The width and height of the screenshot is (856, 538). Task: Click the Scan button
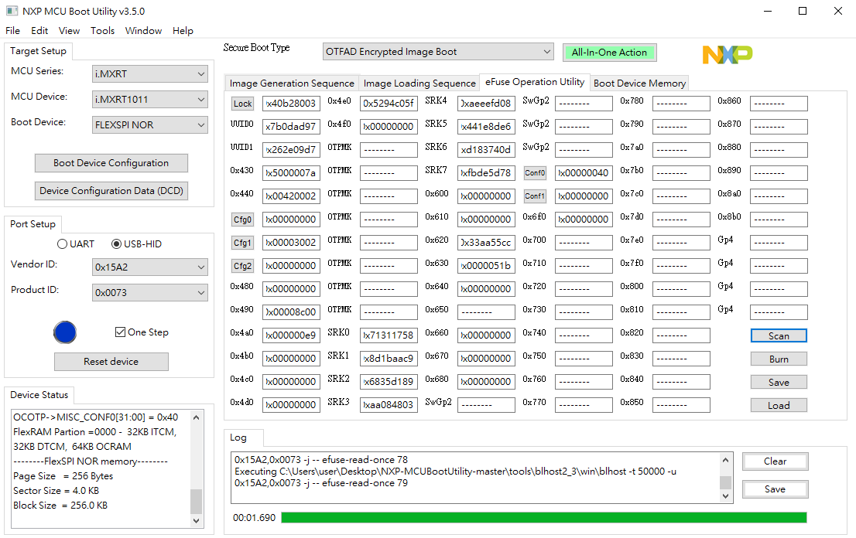[x=779, y=335]
